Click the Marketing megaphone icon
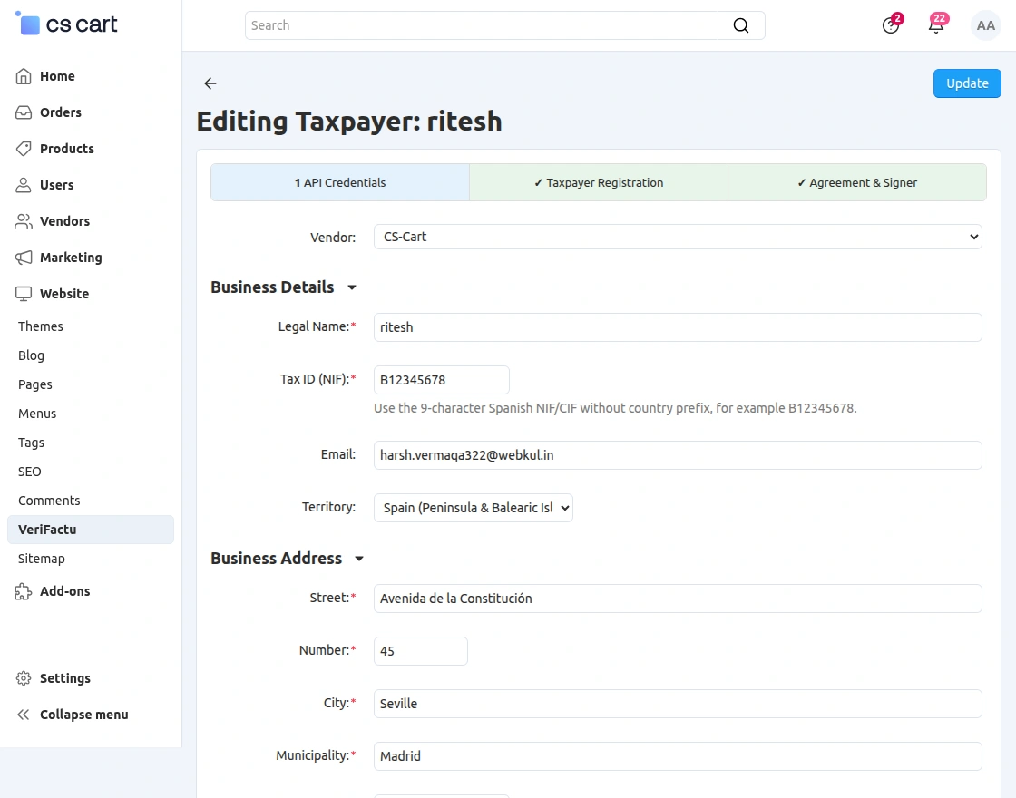 click(24, 258)
